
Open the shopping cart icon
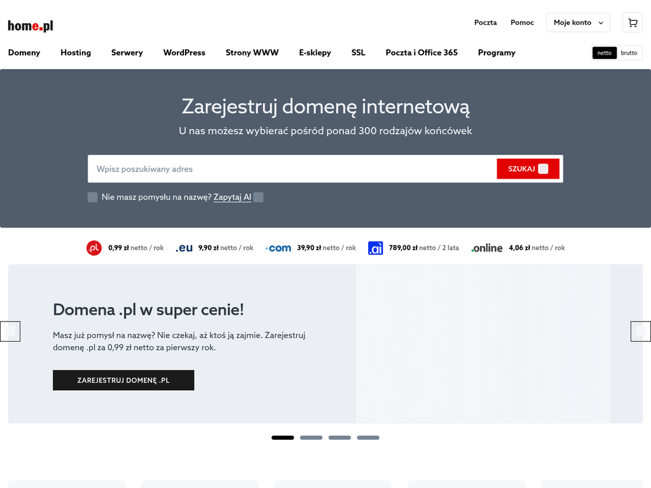[x=633, y=22]
